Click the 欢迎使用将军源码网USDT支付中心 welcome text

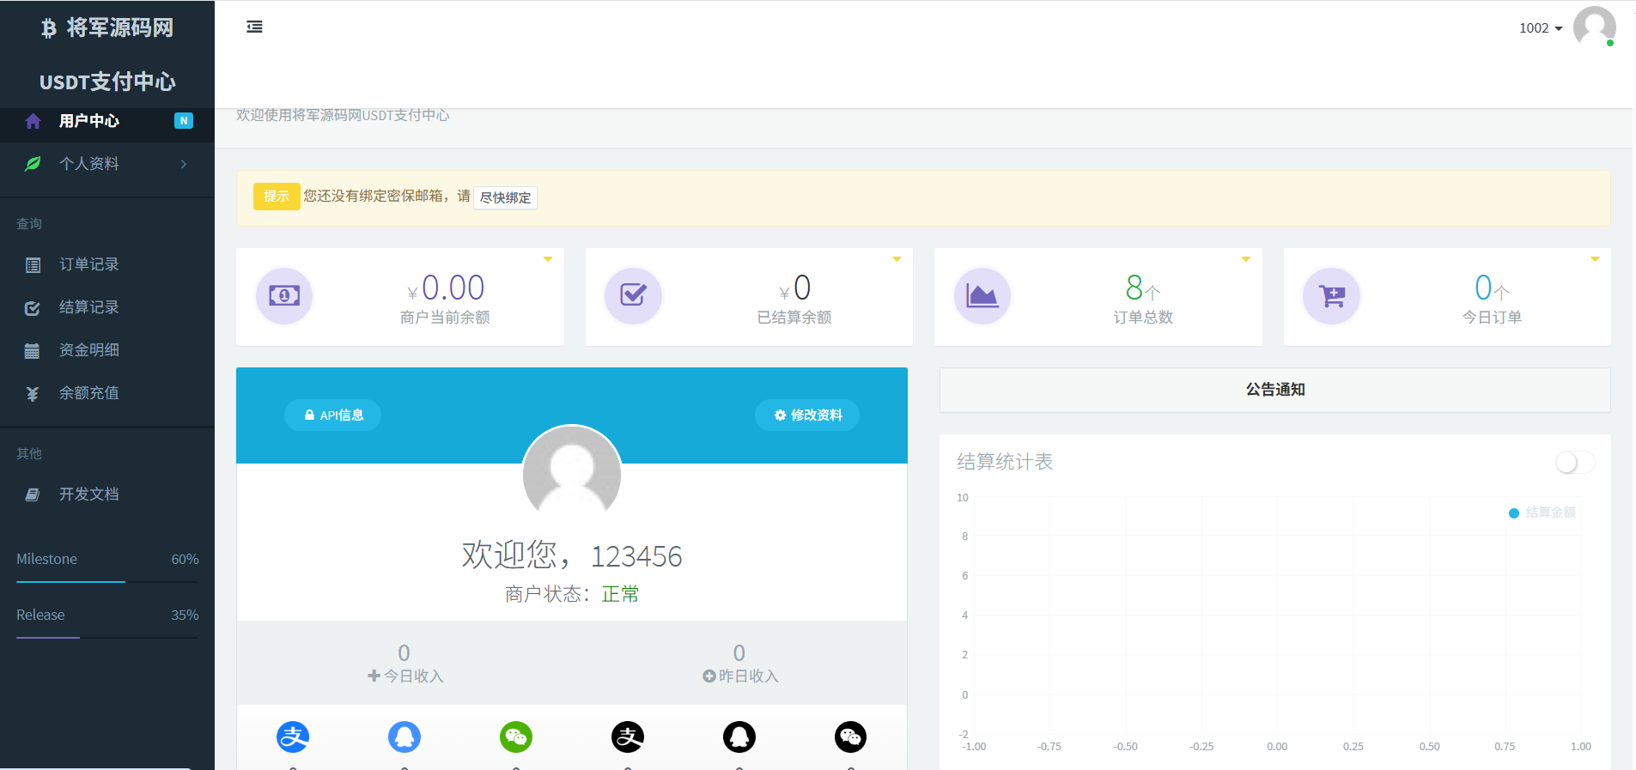(x=343, y=115)
